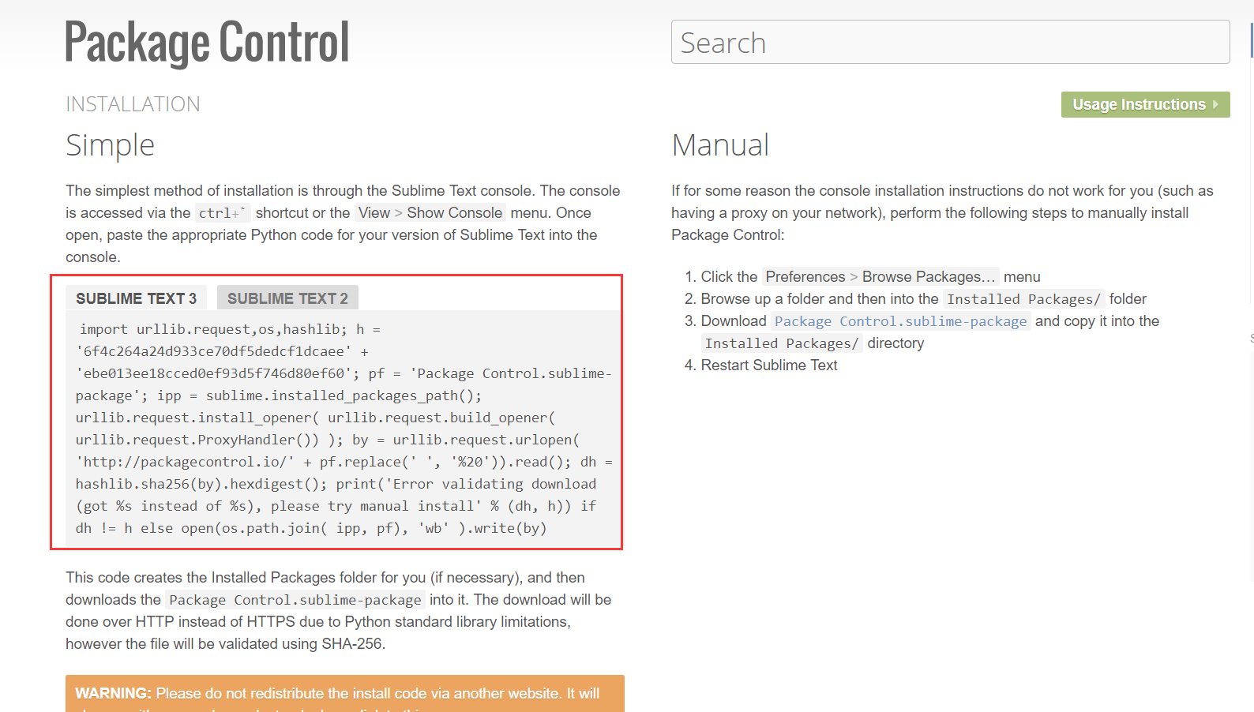1254x712 pixels.
Task: Click inside the Python install code block
Action: (343, 429)
